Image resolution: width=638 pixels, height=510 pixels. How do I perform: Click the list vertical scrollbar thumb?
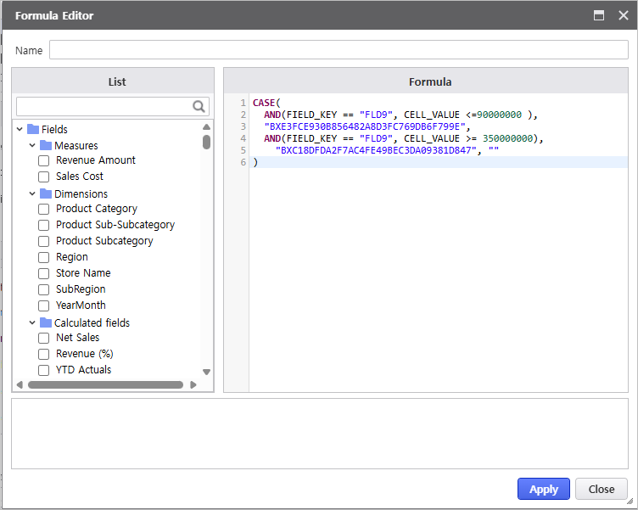coord(206,142)
